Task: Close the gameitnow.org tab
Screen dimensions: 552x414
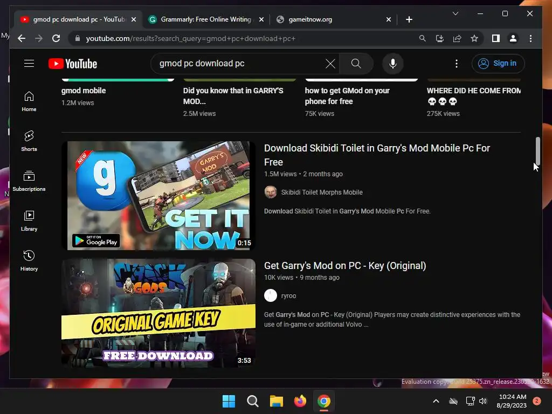Action: (x=388, y=19)
